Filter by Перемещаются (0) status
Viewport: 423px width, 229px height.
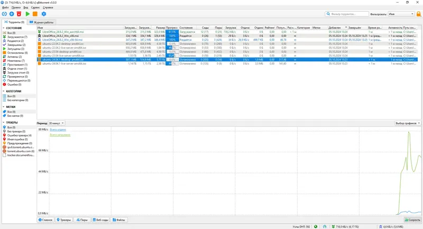click(x=19, y=80)
